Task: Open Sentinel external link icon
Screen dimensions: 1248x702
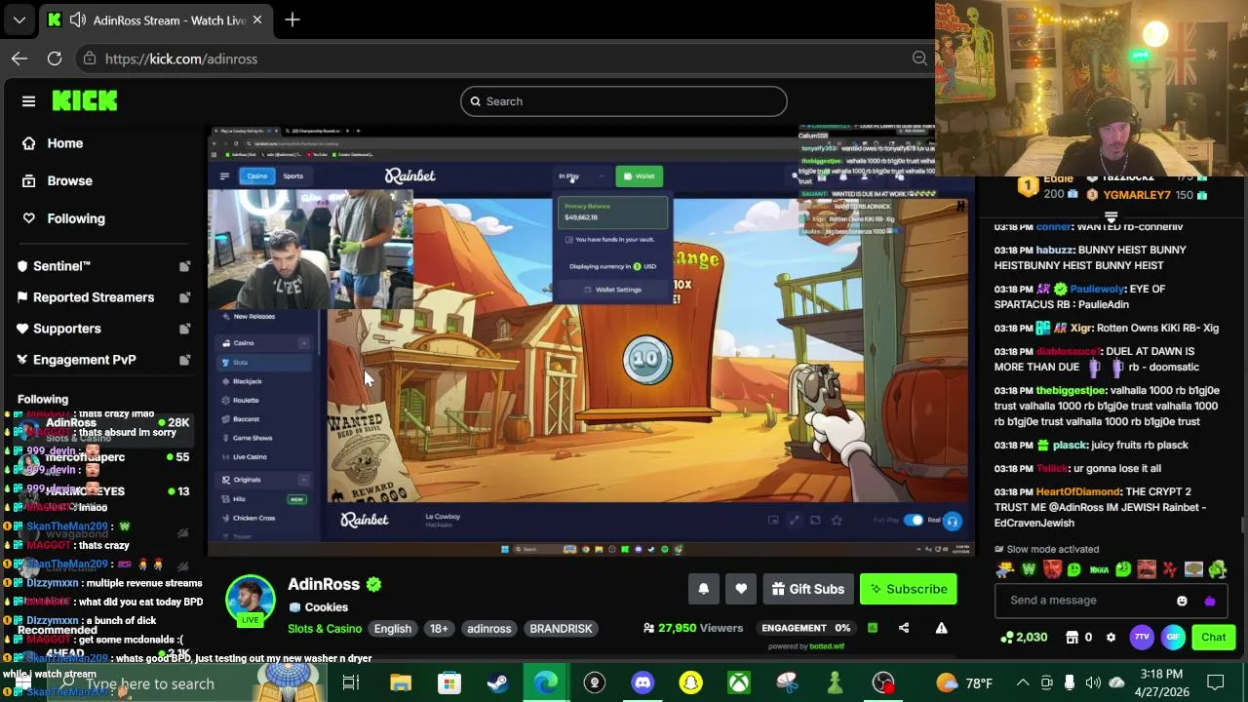Action: 184,266
